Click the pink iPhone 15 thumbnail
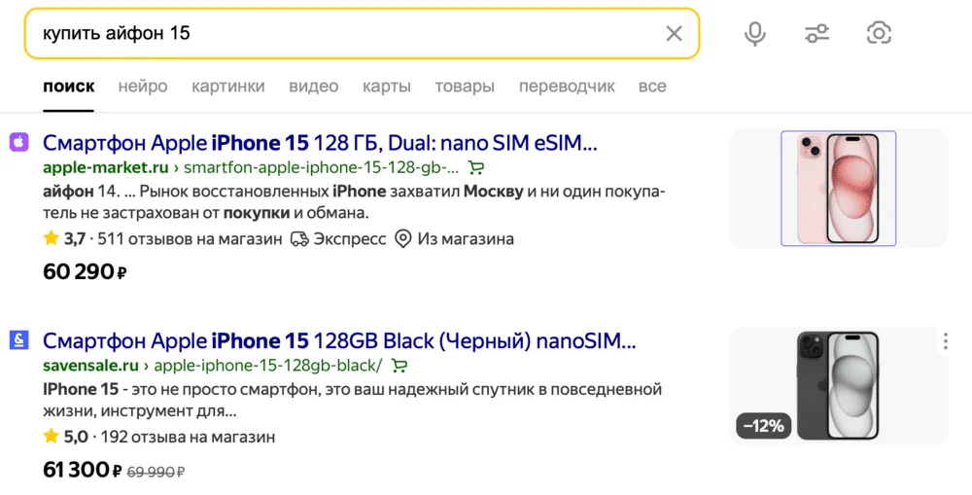The height and width of the screenshot is (495, 972). [838, 189]
